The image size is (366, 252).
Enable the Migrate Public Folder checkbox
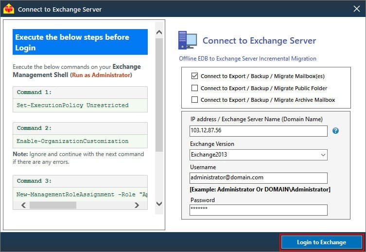[194, 88]
